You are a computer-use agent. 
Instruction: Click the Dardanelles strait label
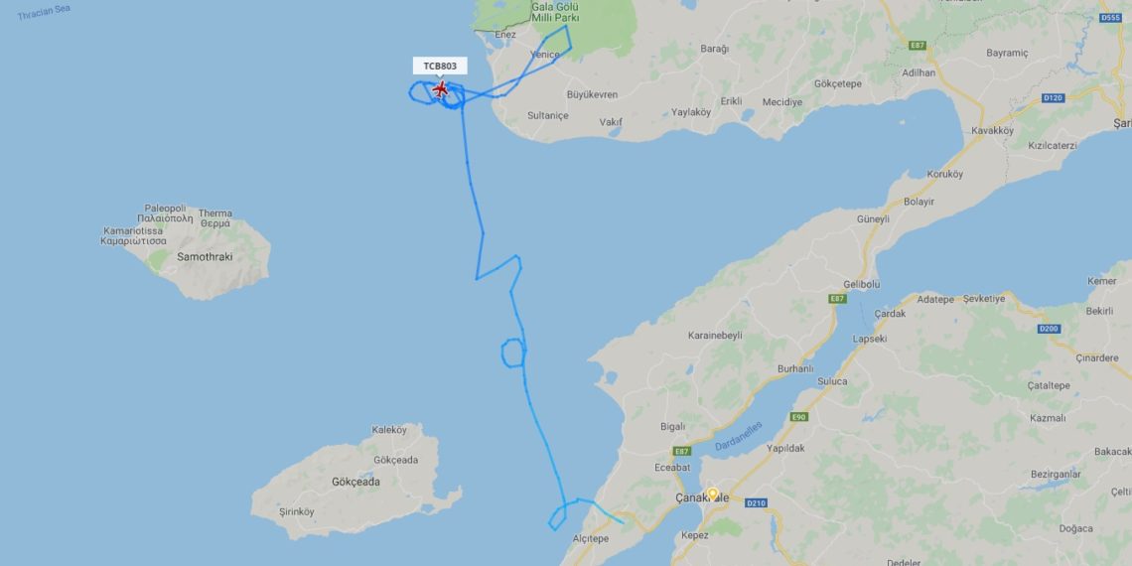click(739, 437)
